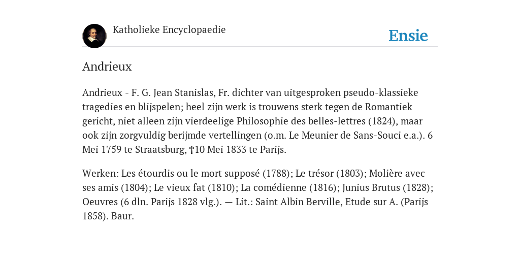Click the text Philosophie des belles-lettres
520x260 pixels.
pyautogui.click(x=301, y=121)
